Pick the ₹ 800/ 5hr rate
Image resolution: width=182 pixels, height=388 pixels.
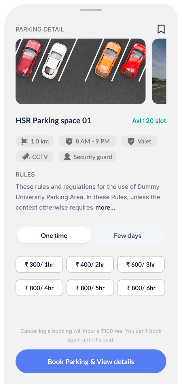[x=90, y=288]
